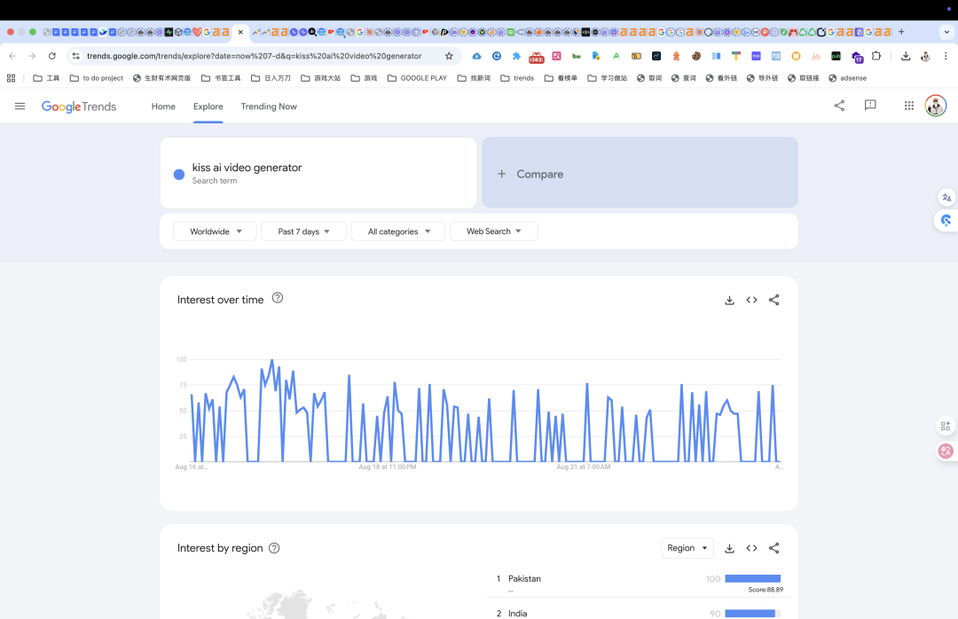The width and height of the screenshot is (958, 619).
Task: Open the bookmarks apps grid icon
Action: pyautogui.click(x=11, y=78)
